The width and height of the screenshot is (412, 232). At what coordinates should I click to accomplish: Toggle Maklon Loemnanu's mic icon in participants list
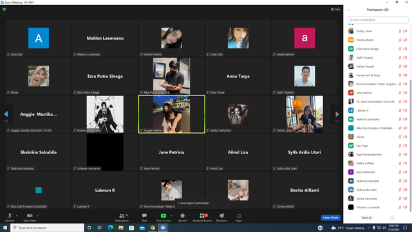point(400,119)
